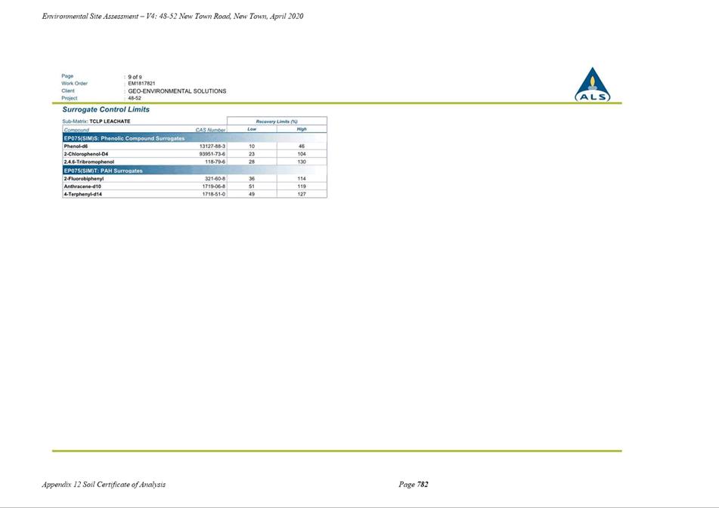
Task: Click the Environmental Site Assessment header text
Action: click(x=172, y=16)
